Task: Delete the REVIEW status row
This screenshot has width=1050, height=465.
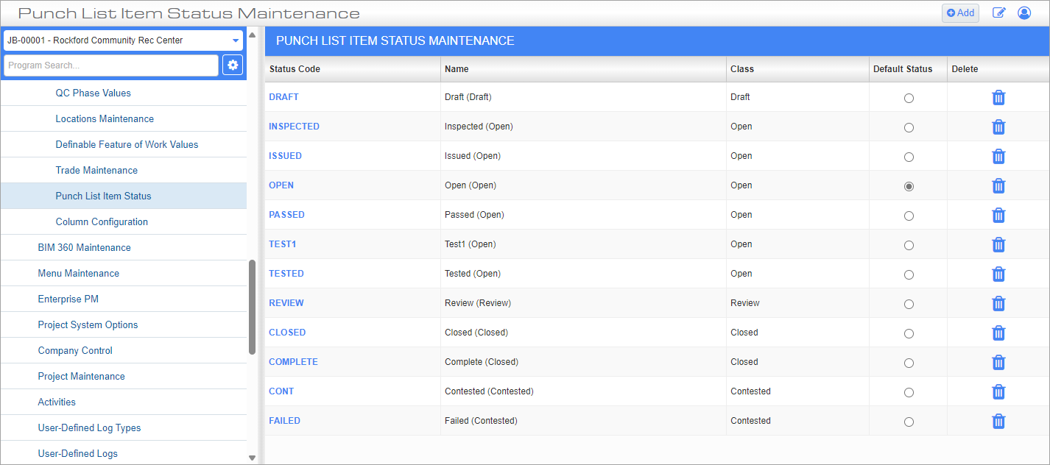Action: coord(998,303)
